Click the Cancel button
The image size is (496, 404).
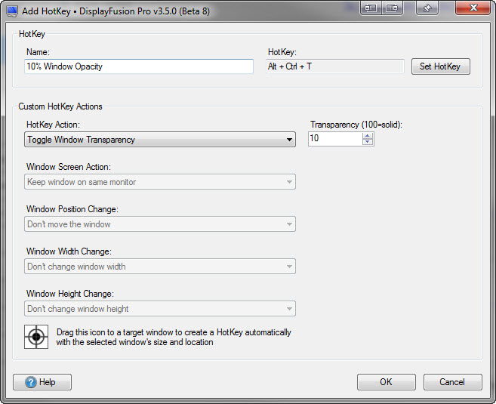coord(453,382)
